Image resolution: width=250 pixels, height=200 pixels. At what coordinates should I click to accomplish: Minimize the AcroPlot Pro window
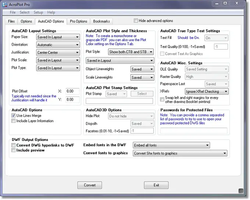(x=217, y=4)
